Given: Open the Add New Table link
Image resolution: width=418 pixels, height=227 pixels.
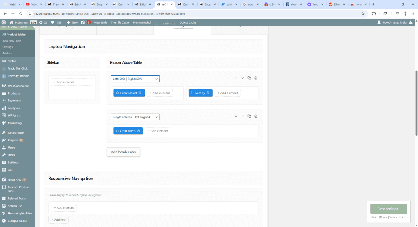Looking at the screenshot, I should point(12,41).
